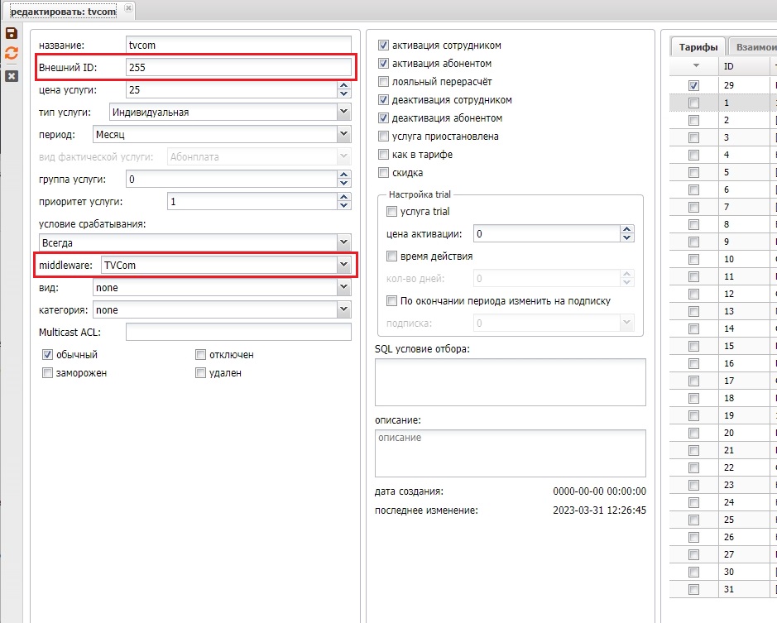Screen dimensions: 777x623
Task: Click the column header sort arrow above checkboxes
Action: click(696, 66)
